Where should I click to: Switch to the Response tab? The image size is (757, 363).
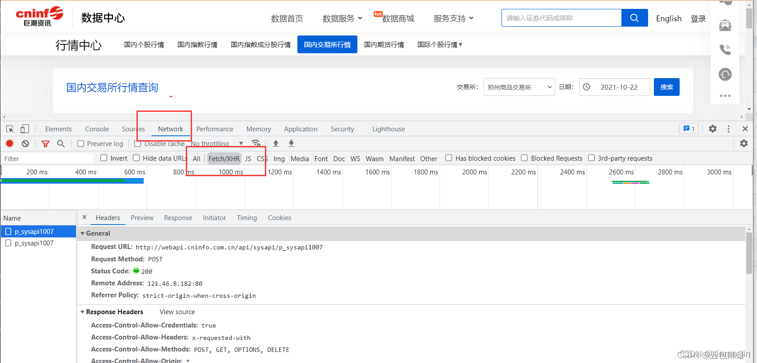pyautogui.click(x=178, y=218)
